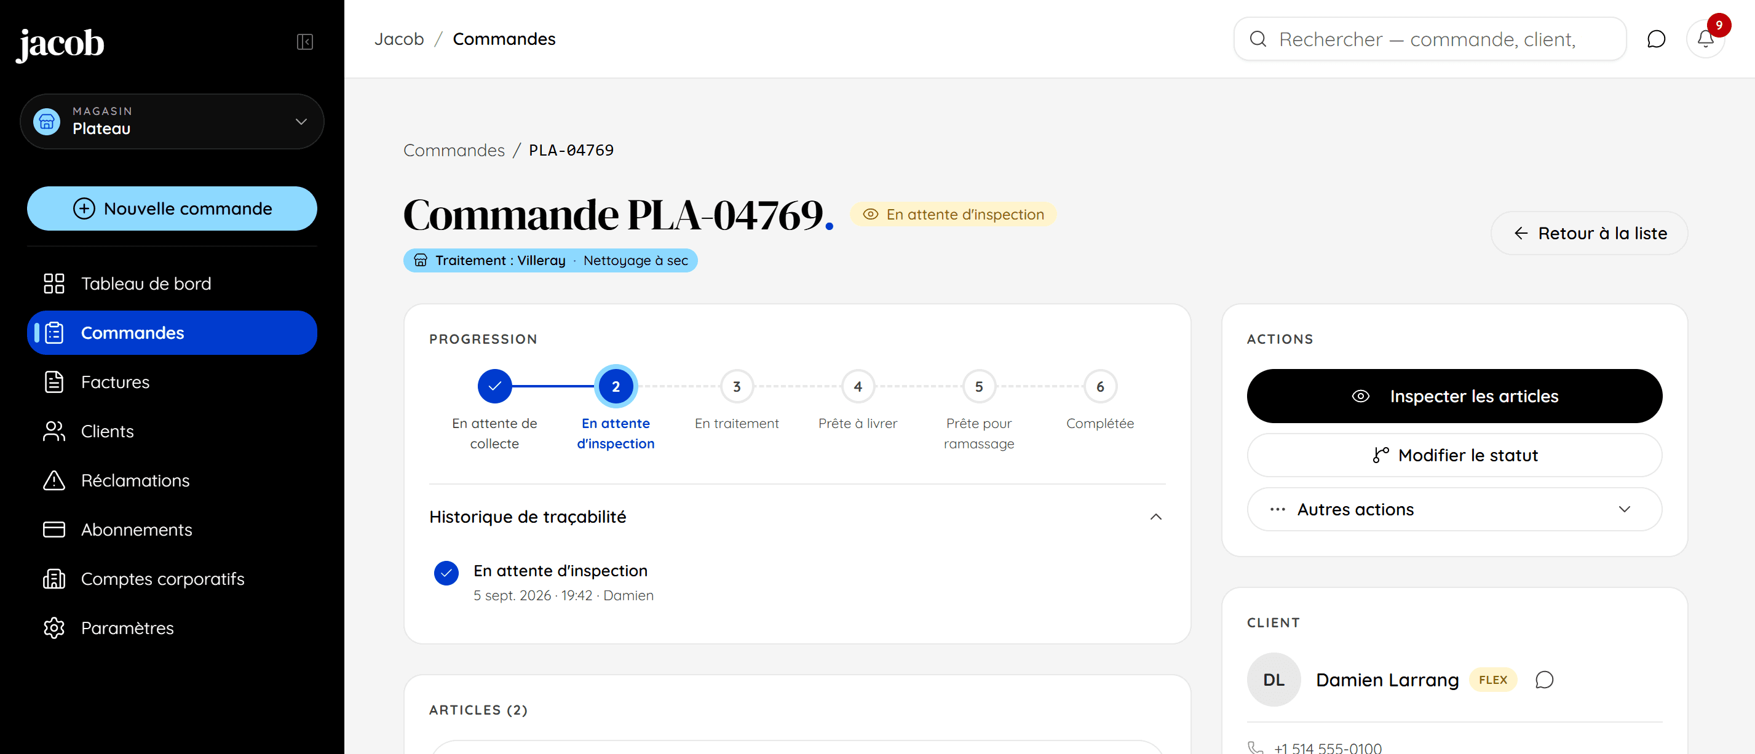
Task: Go to Factures section
Action: tap(172, 381)
